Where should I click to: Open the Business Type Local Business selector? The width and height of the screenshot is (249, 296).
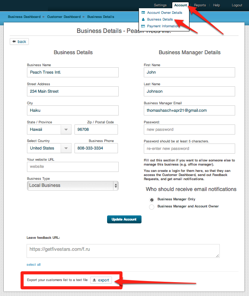pyautogui.click(x=73, y=186)
